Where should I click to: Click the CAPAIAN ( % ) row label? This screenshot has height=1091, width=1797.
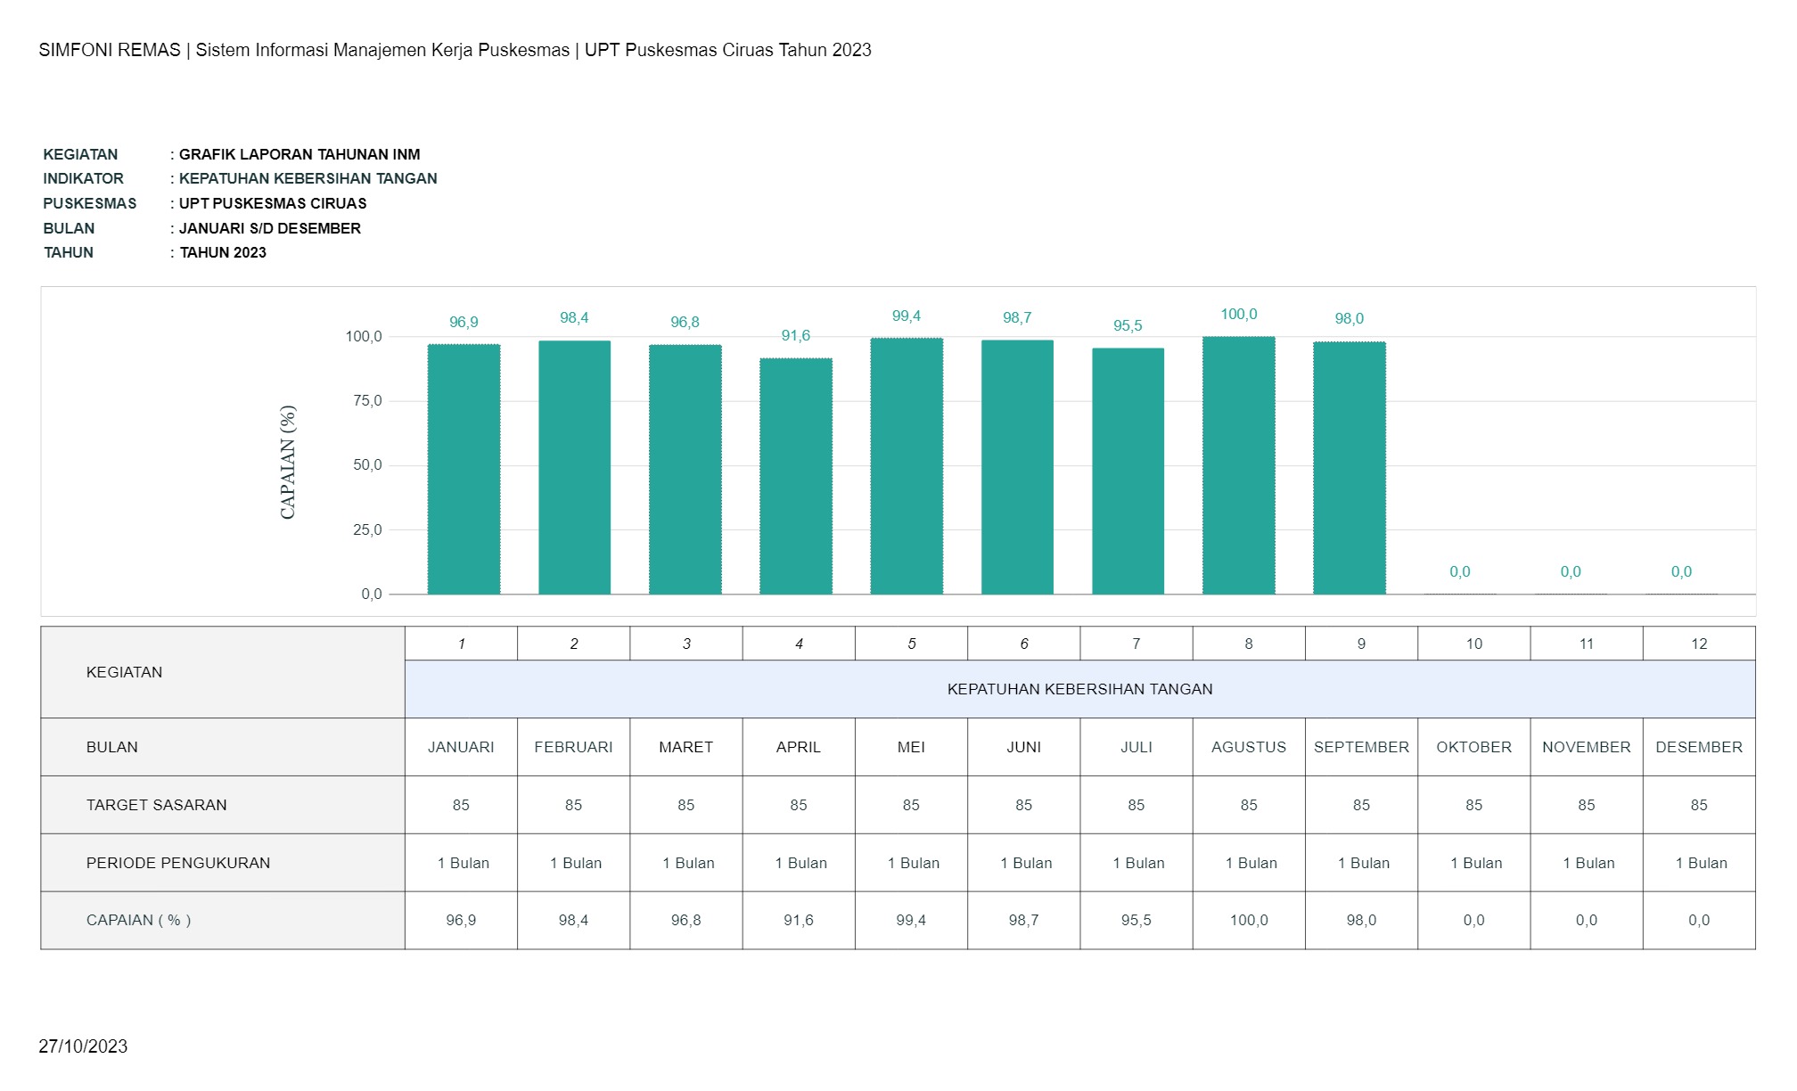(x=138, y=920)
